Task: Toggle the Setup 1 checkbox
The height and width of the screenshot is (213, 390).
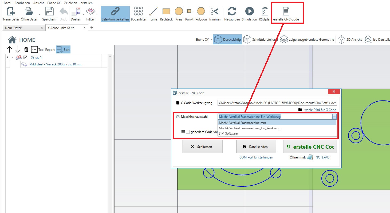Action: (x=26, y=57)
